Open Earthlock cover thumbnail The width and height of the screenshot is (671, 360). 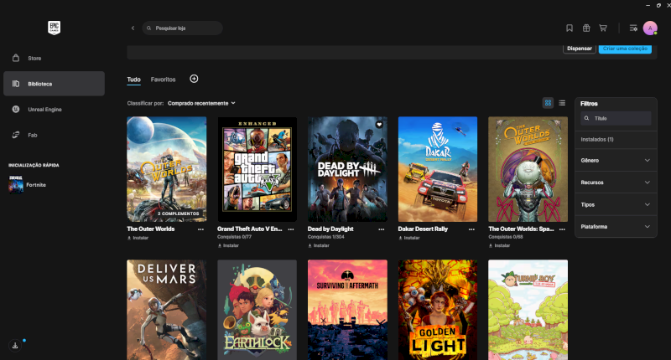click(x=257, y=310)
